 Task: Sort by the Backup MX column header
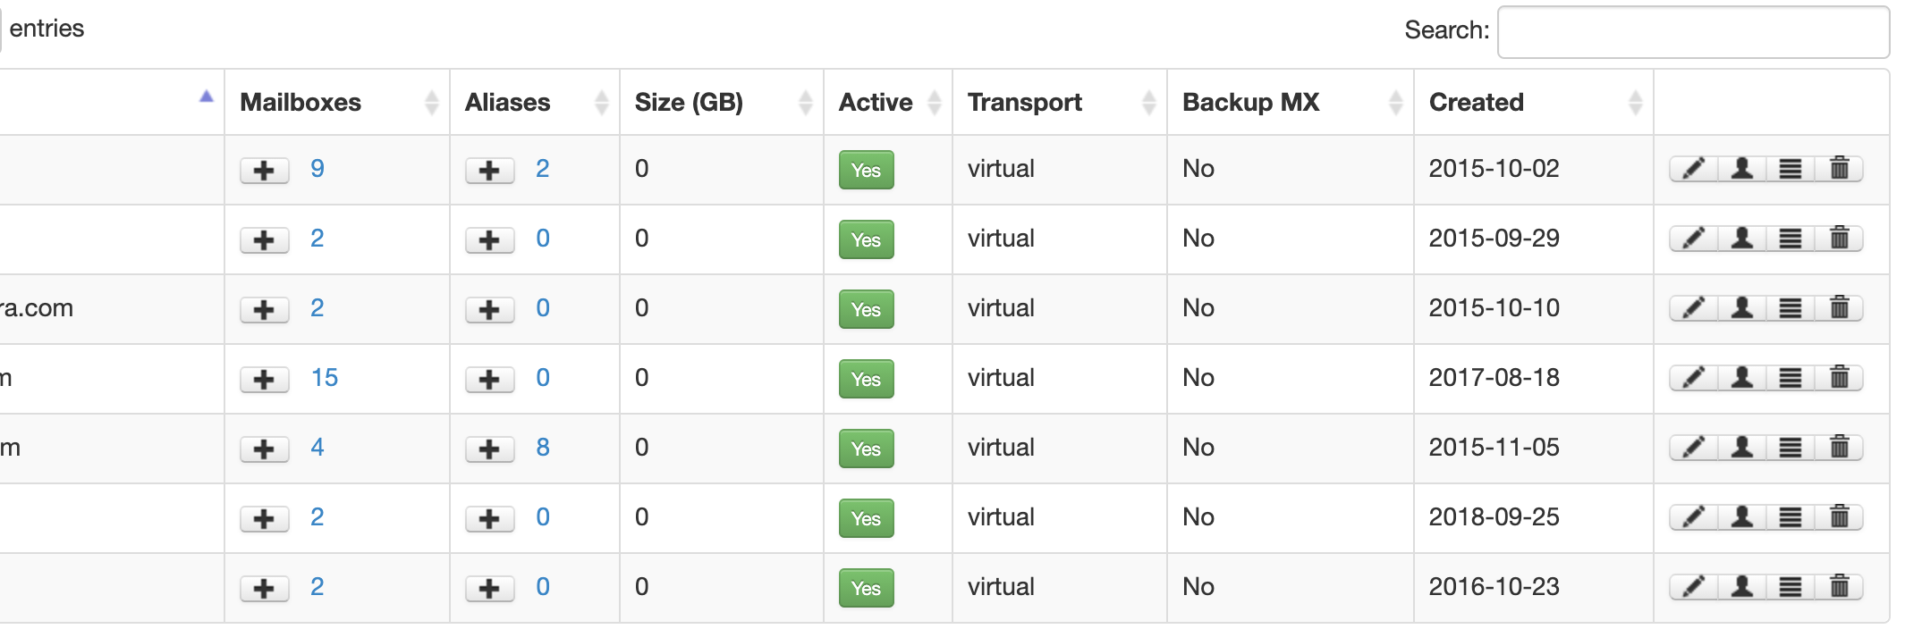1250,103
